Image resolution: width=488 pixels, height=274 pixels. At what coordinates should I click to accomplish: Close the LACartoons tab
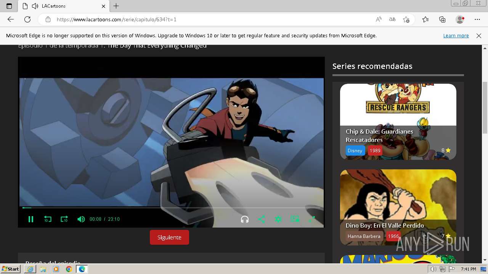tap(104, 6)
